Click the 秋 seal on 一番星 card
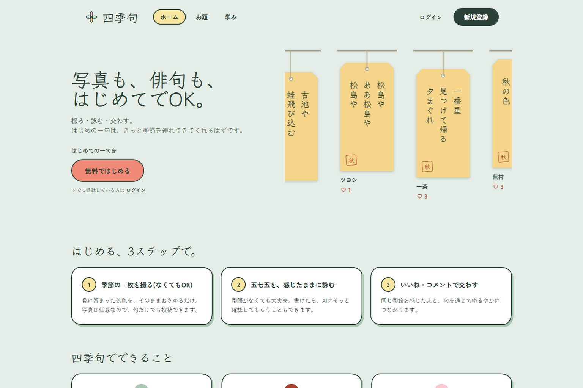 coord(427,167)
